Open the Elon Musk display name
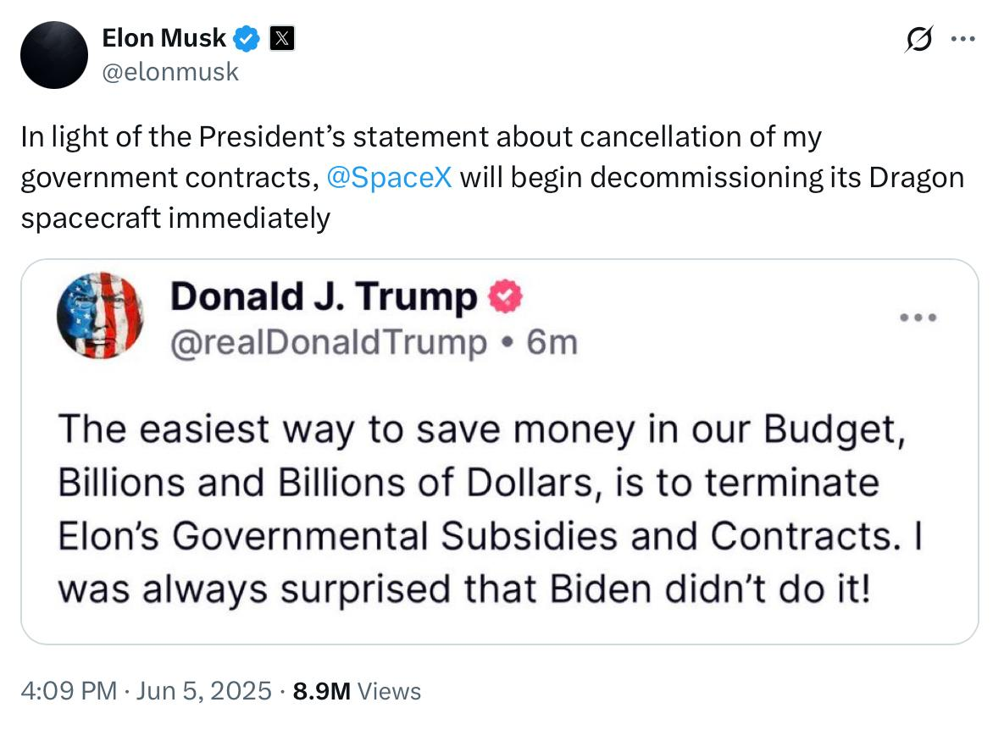This screenshot has width=1004, height=730. point(164,38)
